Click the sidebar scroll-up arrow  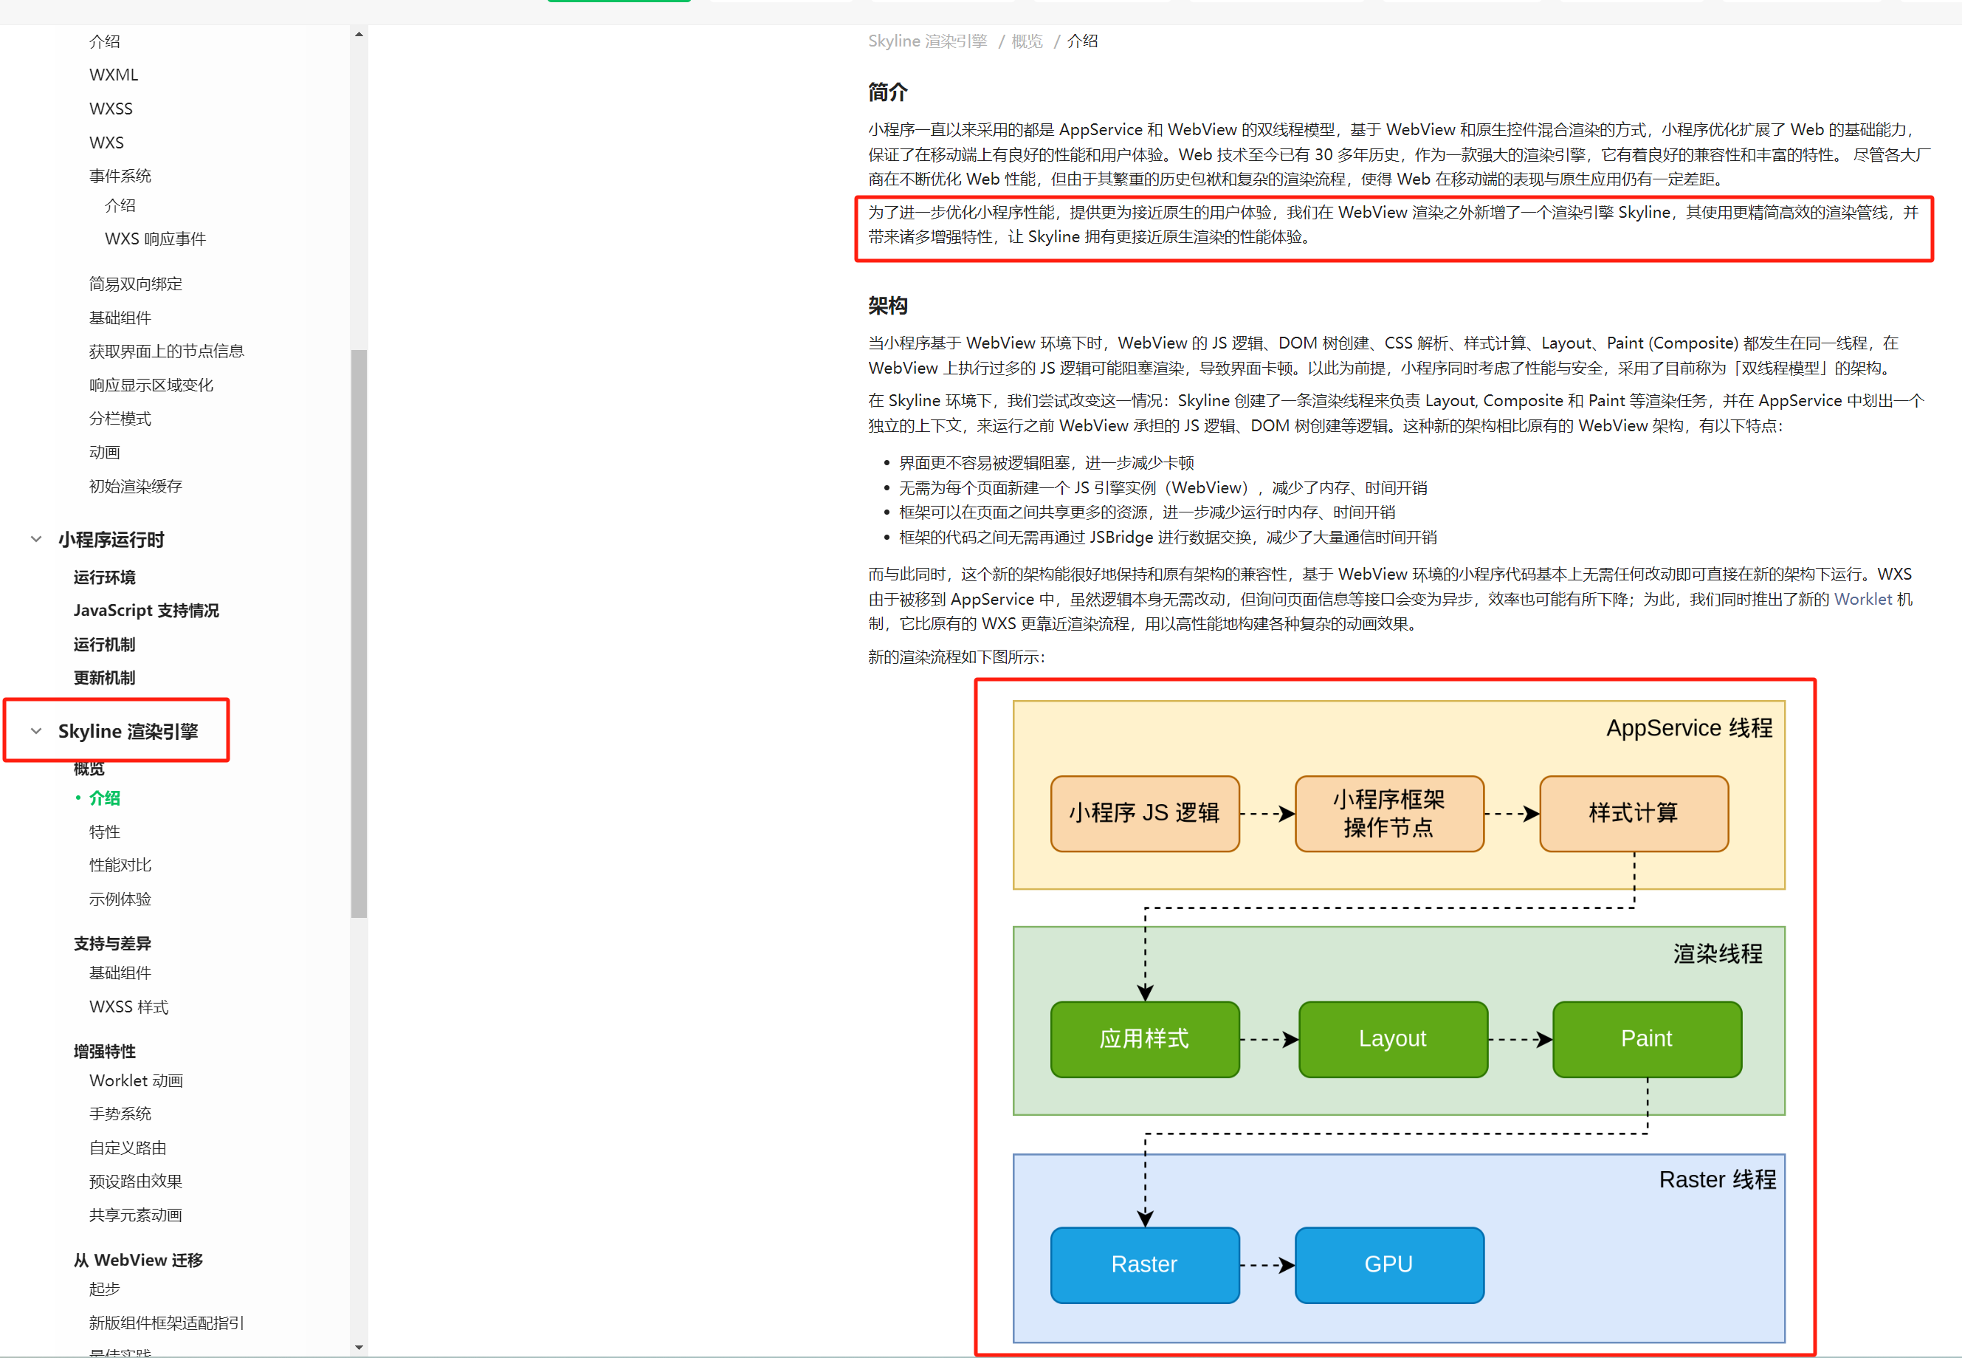359,34
